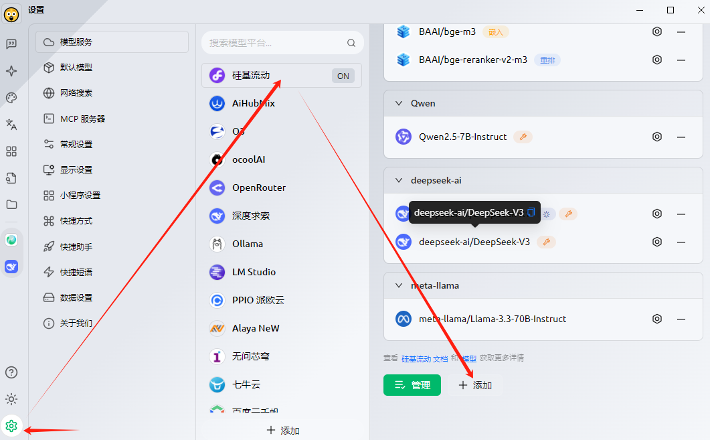Viewport: 710px width, 440px height.
Task: Open the 网络搜索 settings section
Action: click(112, 93)
